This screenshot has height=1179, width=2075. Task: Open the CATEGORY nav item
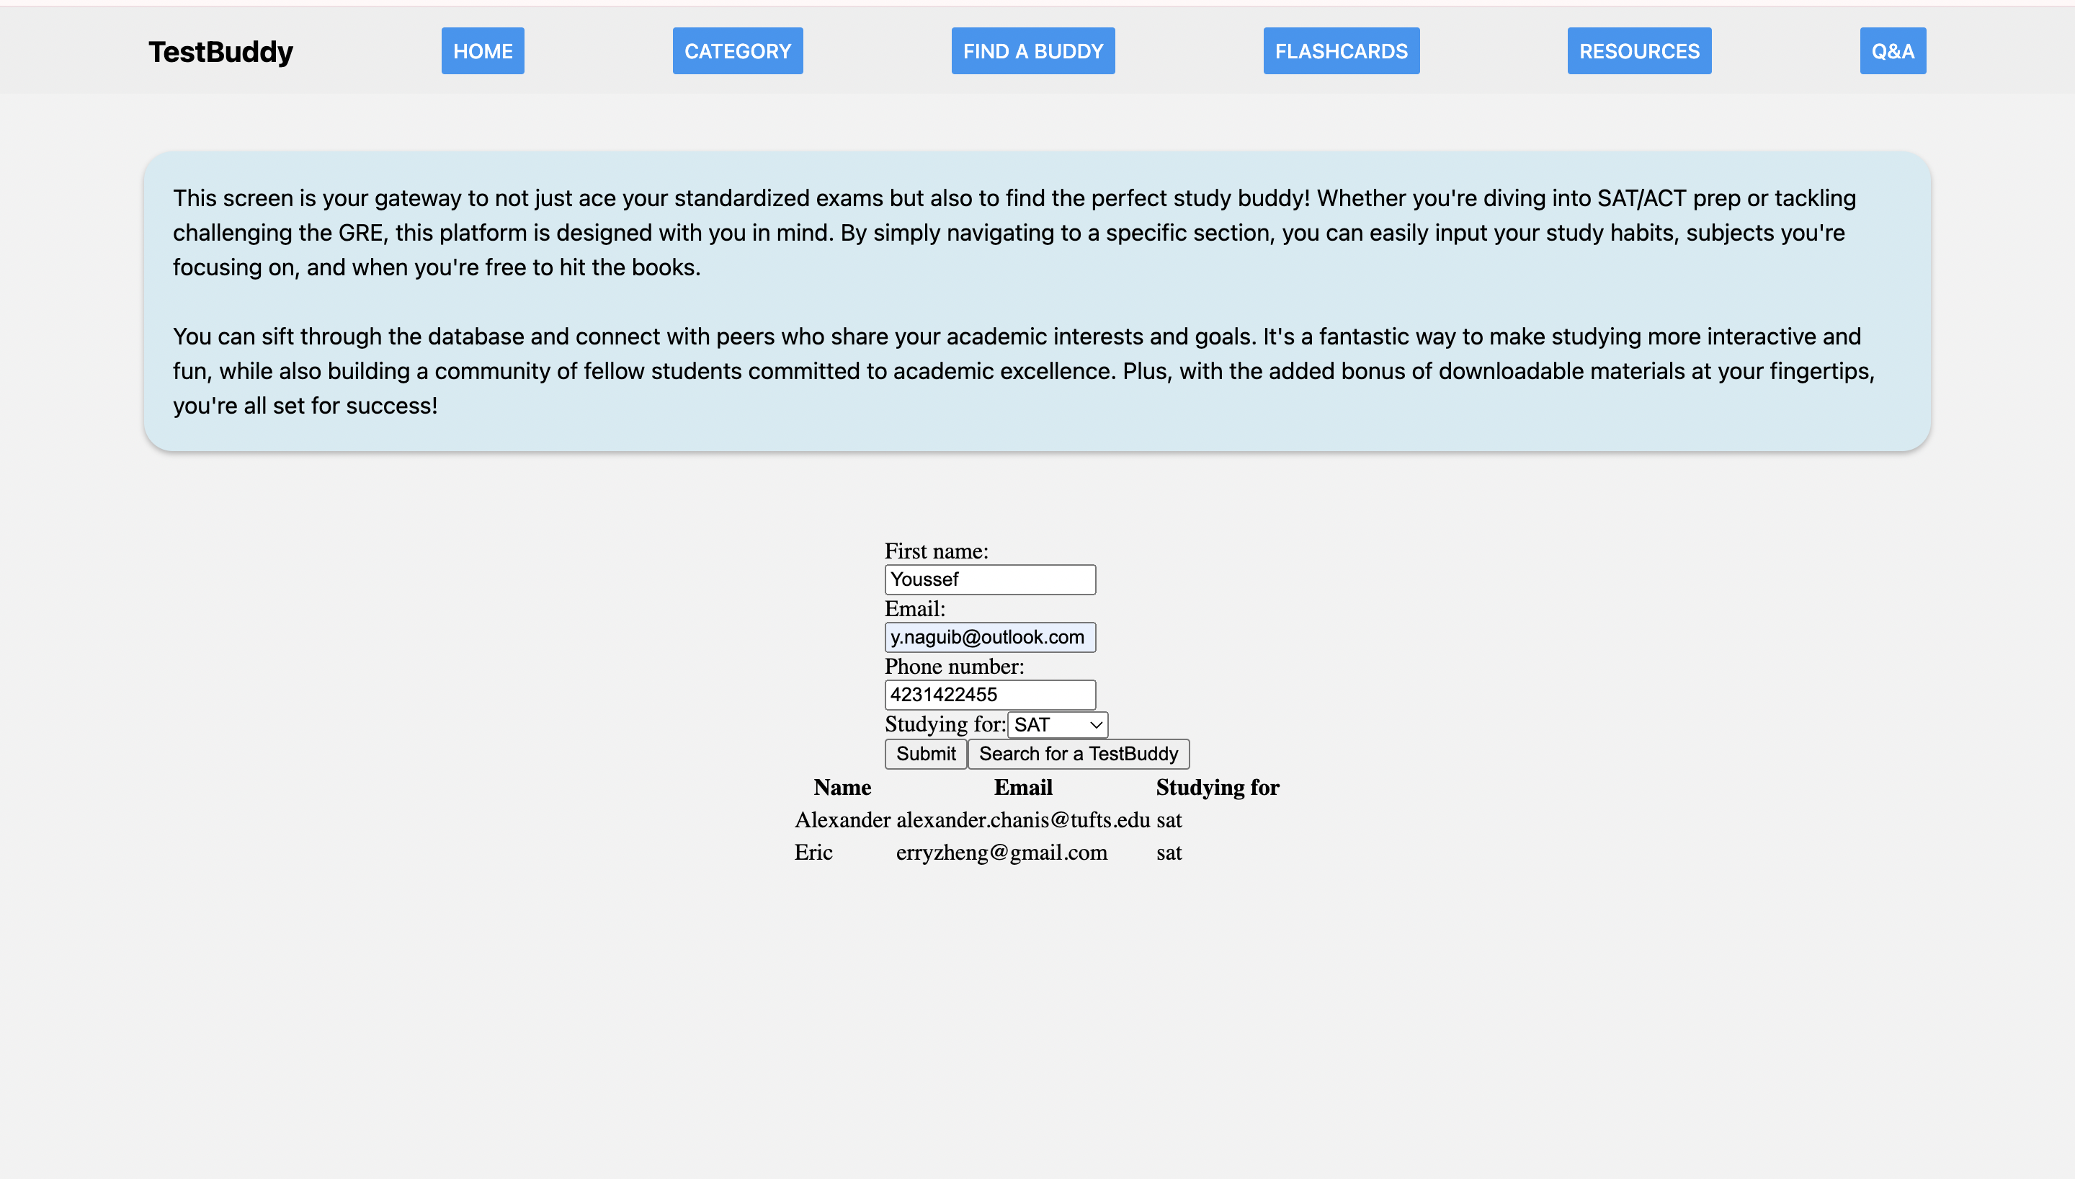tap(737, 51)
